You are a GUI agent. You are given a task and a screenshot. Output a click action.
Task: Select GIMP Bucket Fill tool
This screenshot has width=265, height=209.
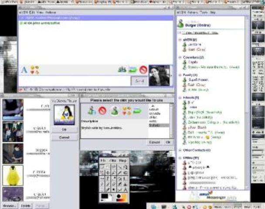tap(120, 179)
